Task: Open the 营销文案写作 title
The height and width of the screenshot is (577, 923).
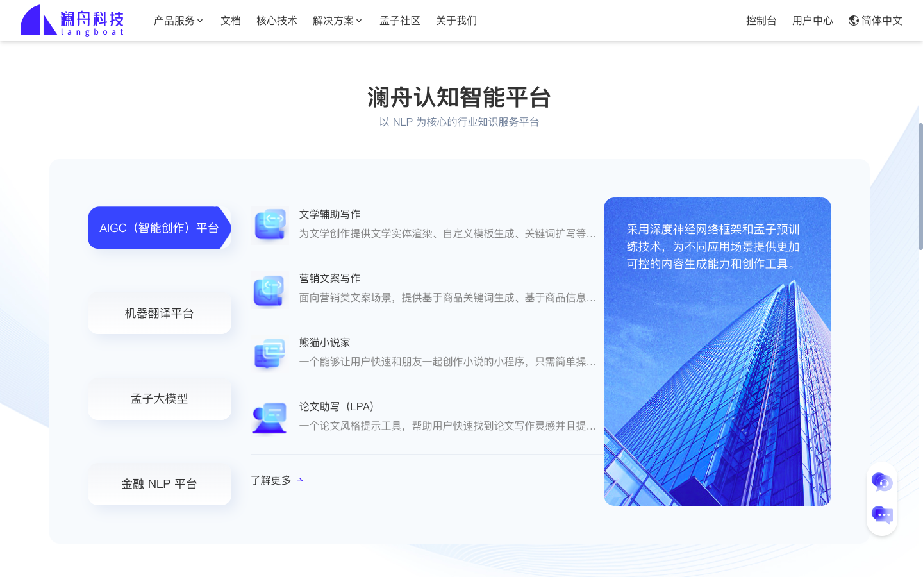Action: [329, 278]
